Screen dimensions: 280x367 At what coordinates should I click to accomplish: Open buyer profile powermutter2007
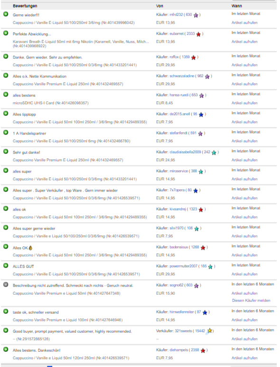coord(184,266)
